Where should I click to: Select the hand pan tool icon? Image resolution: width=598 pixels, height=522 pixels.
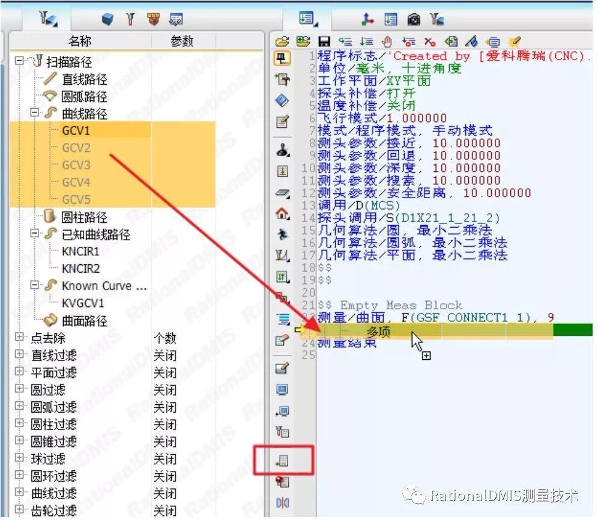[388, 42]
